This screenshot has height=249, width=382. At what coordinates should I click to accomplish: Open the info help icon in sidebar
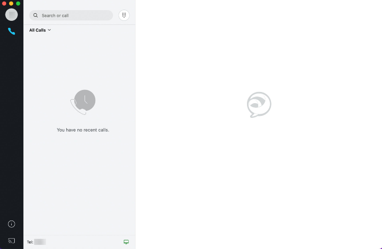[x=11, y=224]
